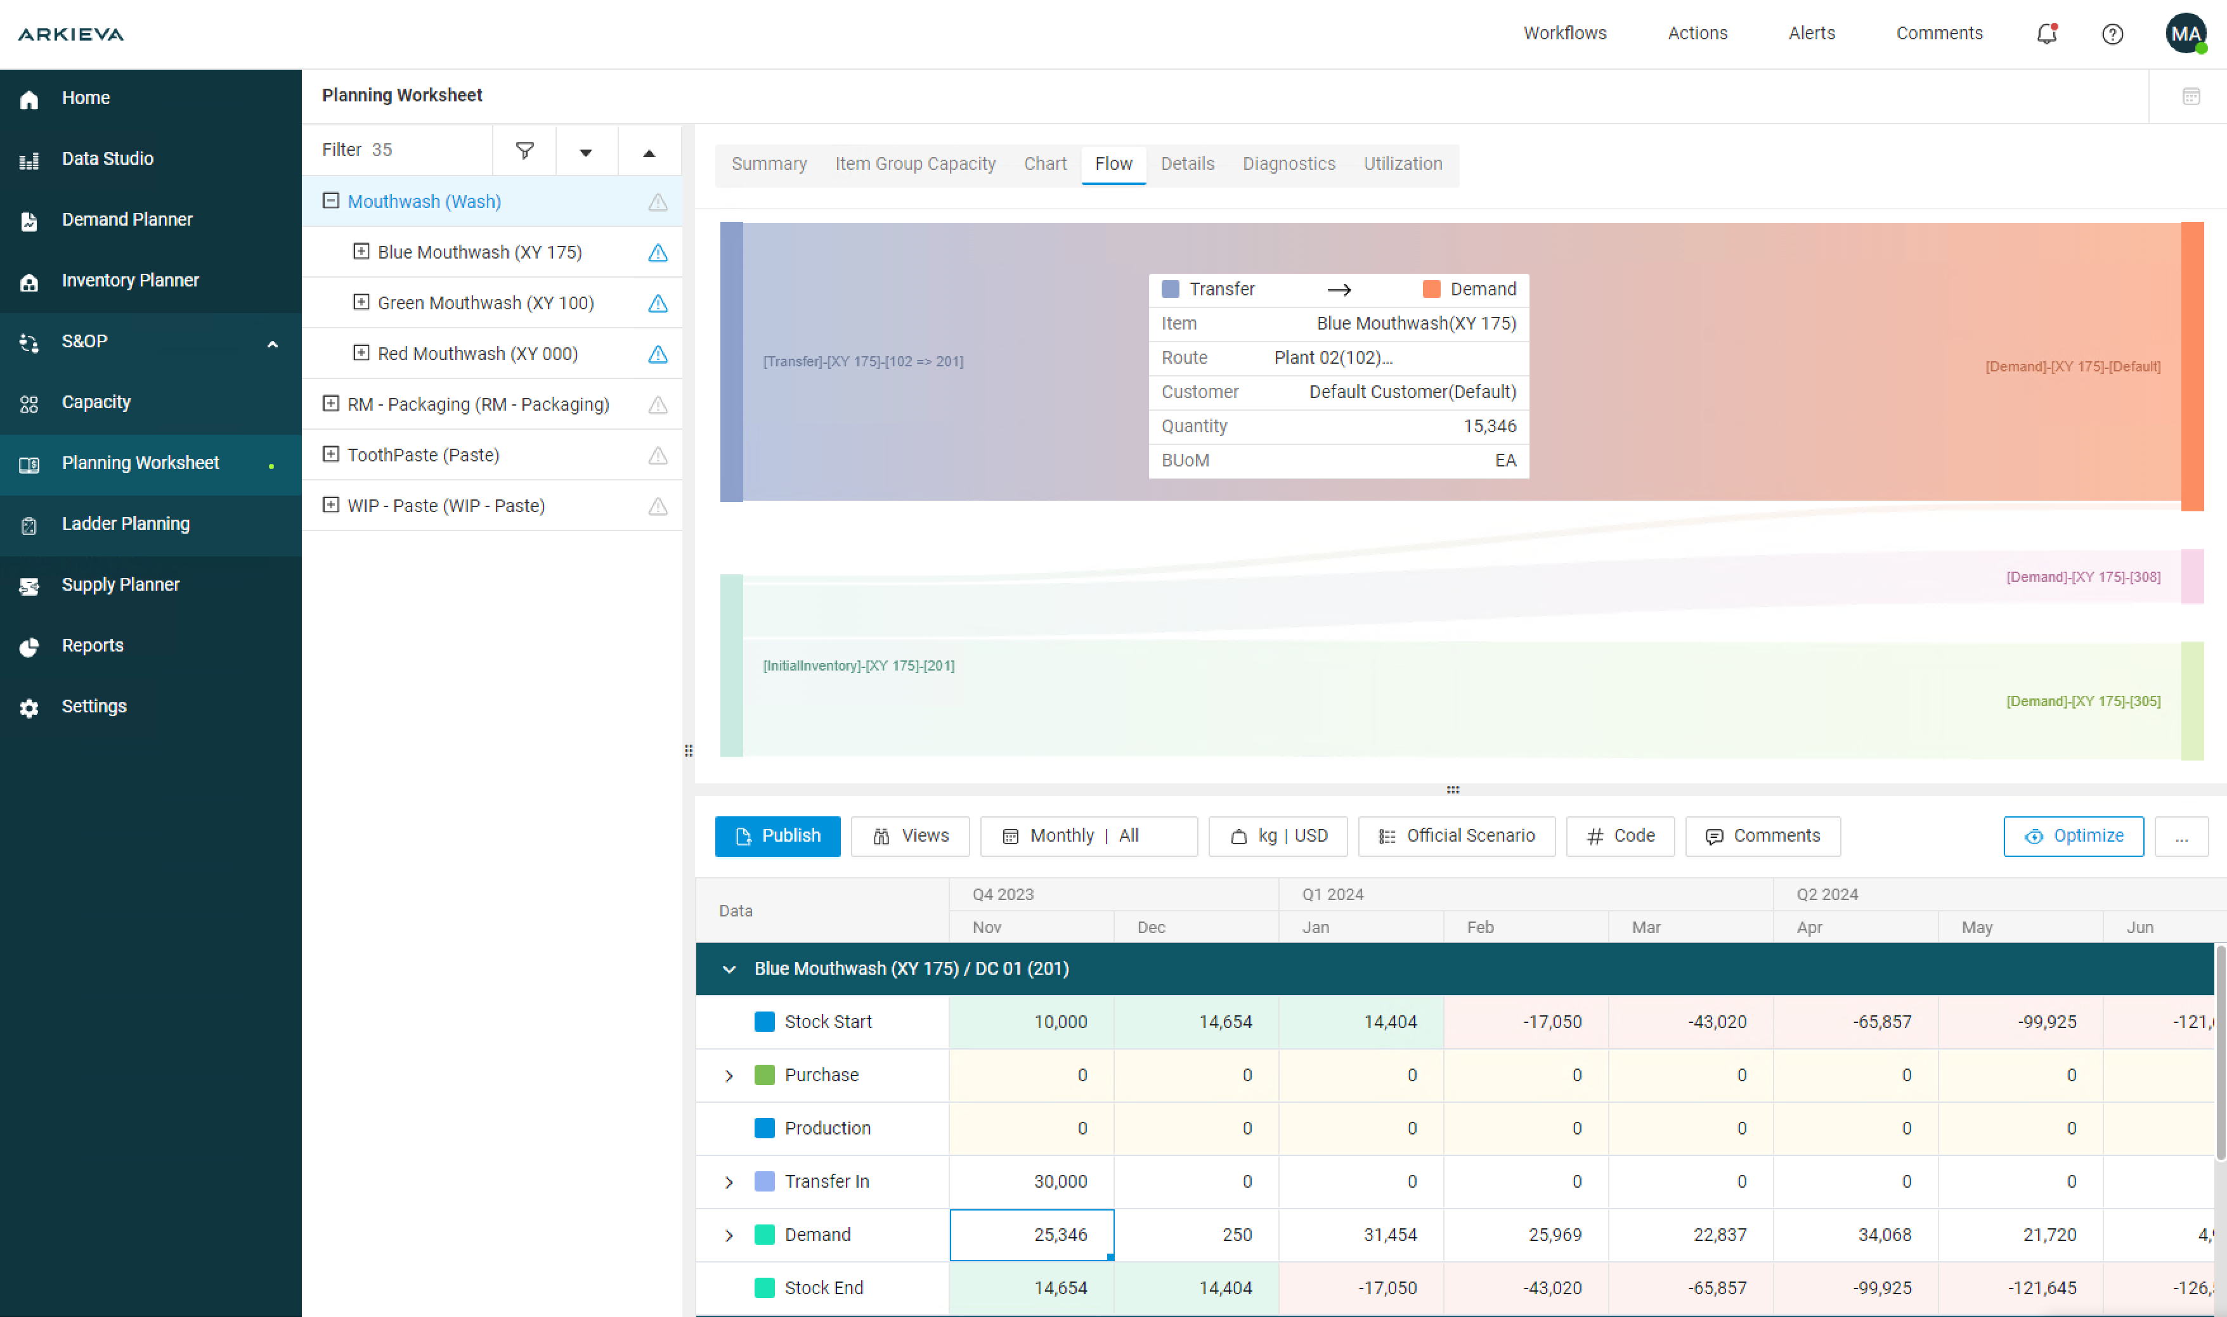Click the Optimize button
Image resolution: width=2227 pixels, height=1317 pixels.
(2072, 836)
